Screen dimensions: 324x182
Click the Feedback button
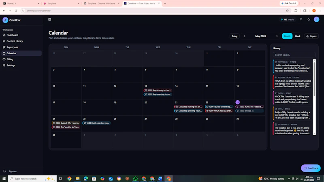(x=311, y=168)
